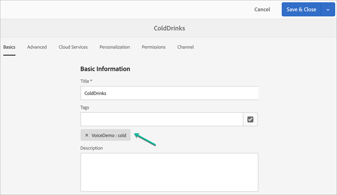
Task: Open the Advanced tab
Action: point(37,47)
